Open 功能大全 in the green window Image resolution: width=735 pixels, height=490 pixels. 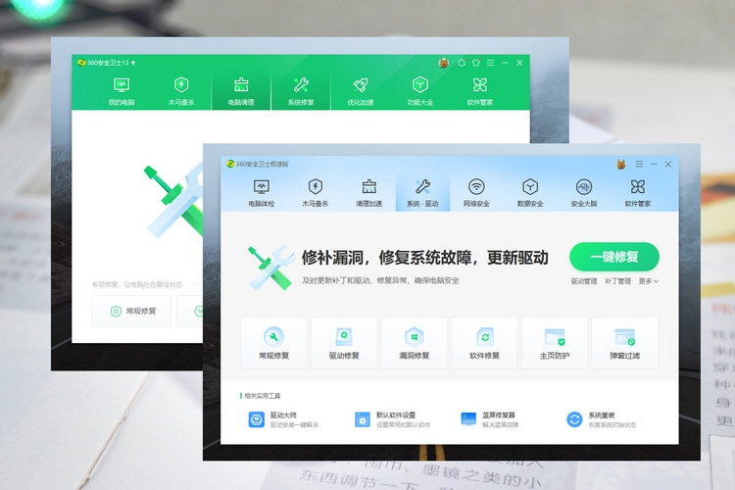coord(420,91)
